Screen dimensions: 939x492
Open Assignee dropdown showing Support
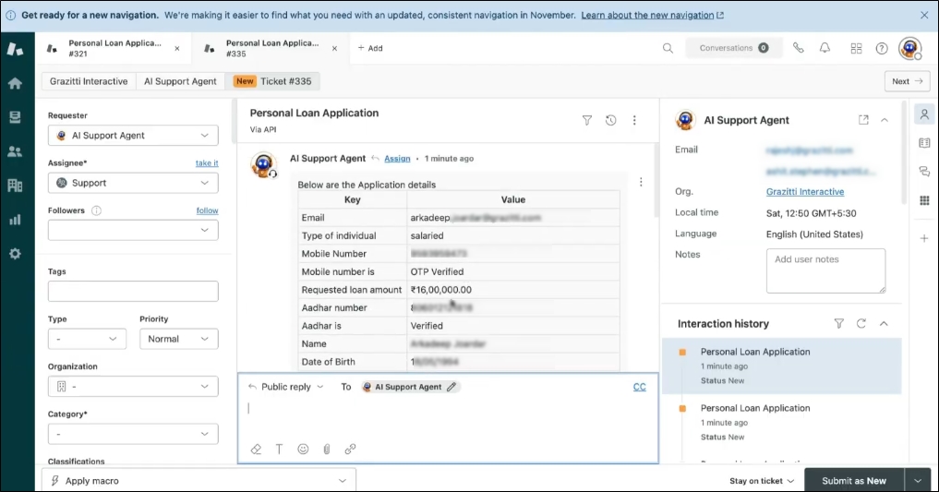(133, 183)
